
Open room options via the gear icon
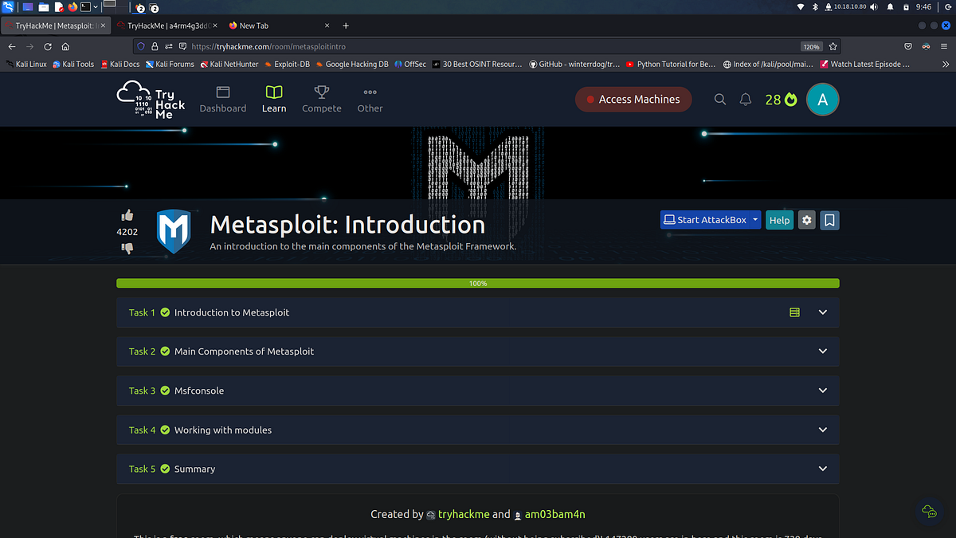(806, 220)
